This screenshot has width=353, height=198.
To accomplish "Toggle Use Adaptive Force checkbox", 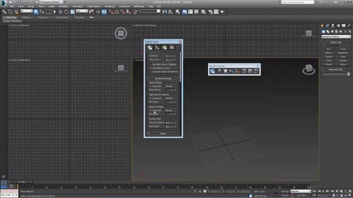I will tap(151, 68).
